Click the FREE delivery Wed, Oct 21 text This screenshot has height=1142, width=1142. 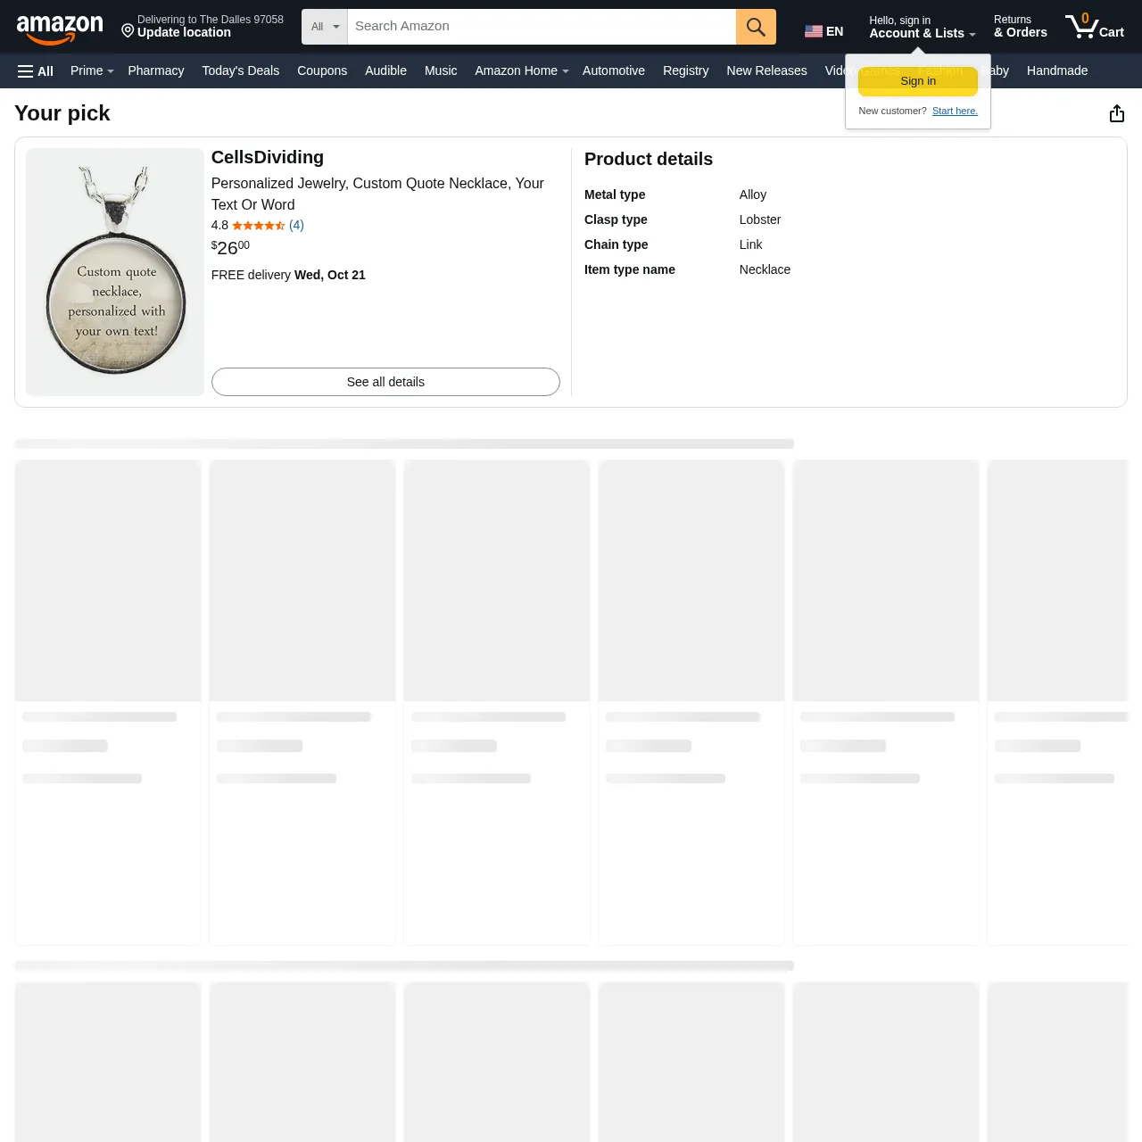288,275
